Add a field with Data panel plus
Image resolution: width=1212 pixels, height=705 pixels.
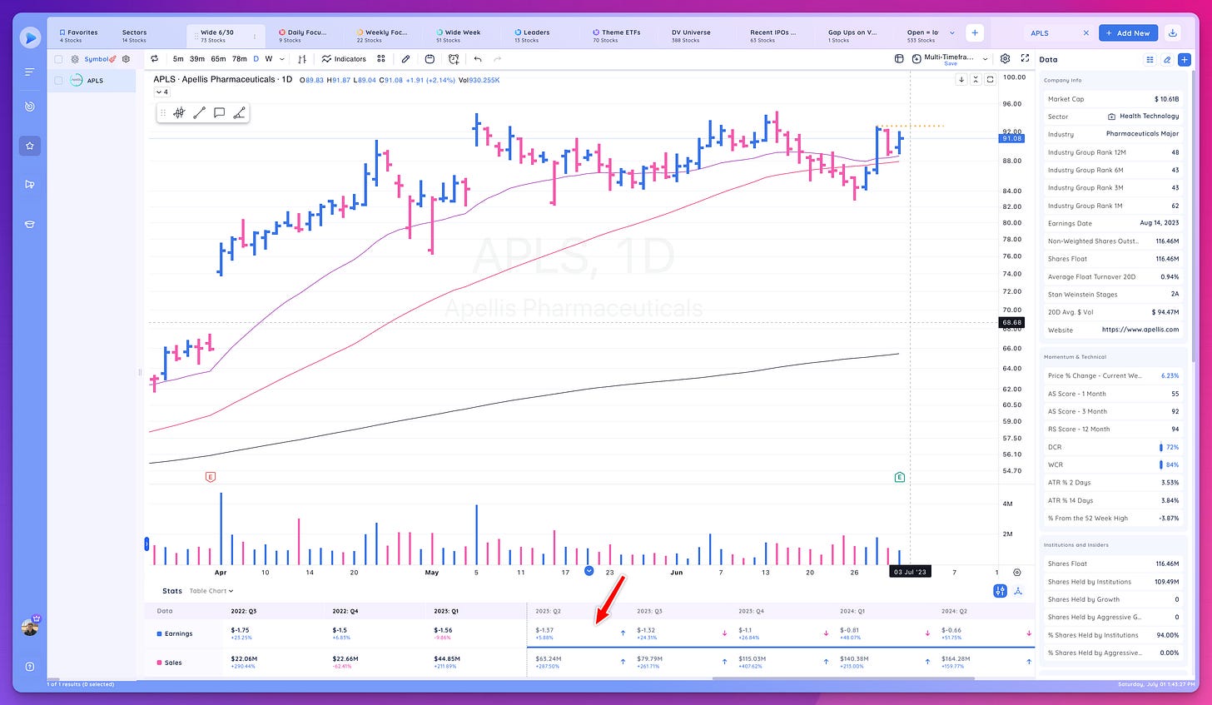[x=1184, y=60]
